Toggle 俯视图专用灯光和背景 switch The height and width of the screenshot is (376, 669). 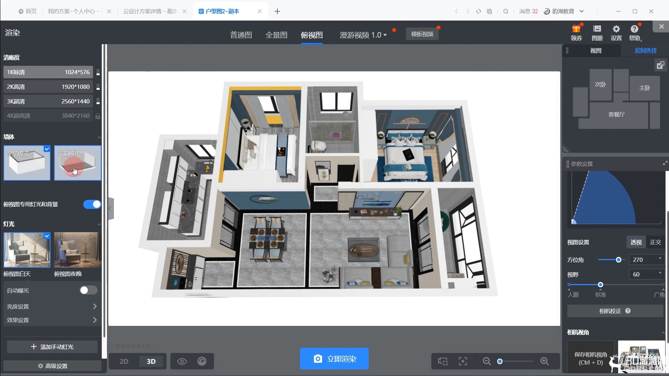point(91,204)
